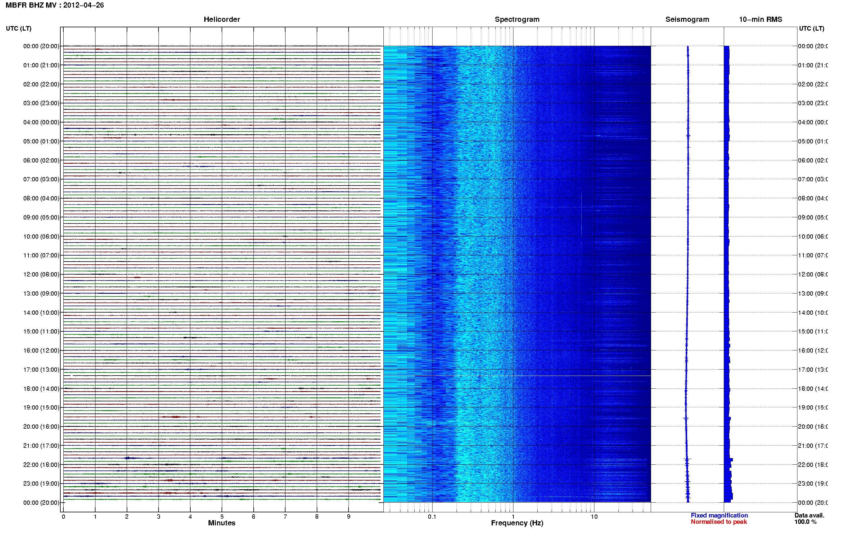Click left-axis time label '09:00 (05:00)'
This screenshot has height=539, width=862.
41,217
